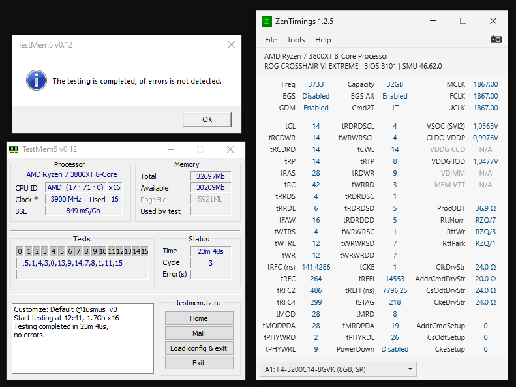
Task: Click the tRFC (ns) value 141,4286
Action: pos(316,267)
